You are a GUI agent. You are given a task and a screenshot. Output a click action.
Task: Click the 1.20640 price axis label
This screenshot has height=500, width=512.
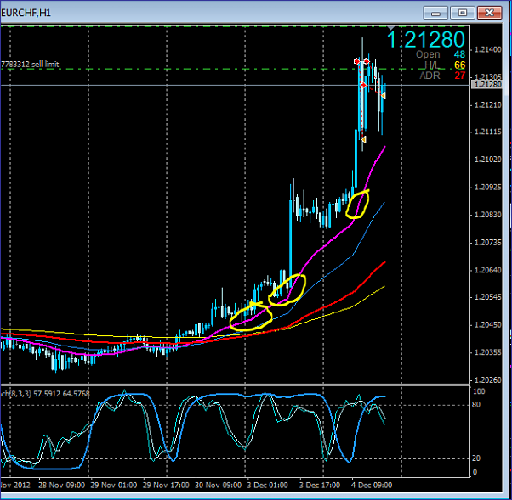coord(487,270)
